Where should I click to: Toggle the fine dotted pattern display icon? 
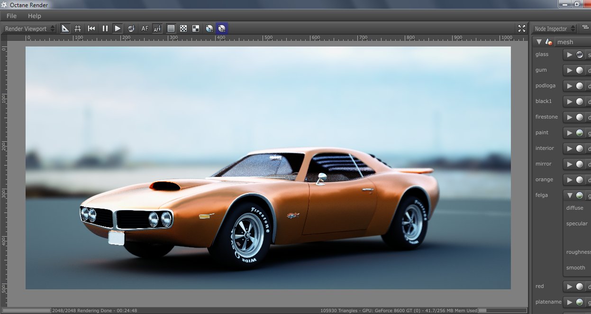pos(171,28)
